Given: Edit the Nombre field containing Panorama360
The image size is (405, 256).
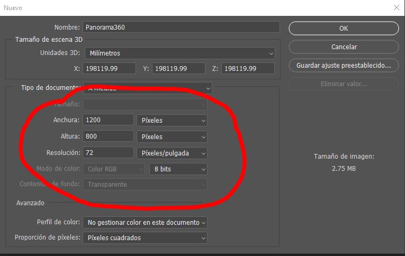Looking at the screenshot, I should [x=181, y=27].
